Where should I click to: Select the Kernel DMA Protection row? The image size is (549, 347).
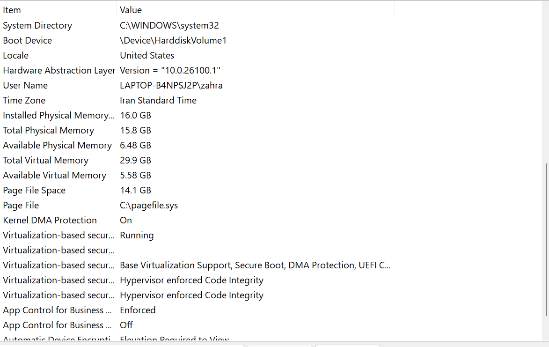(50, 220)
